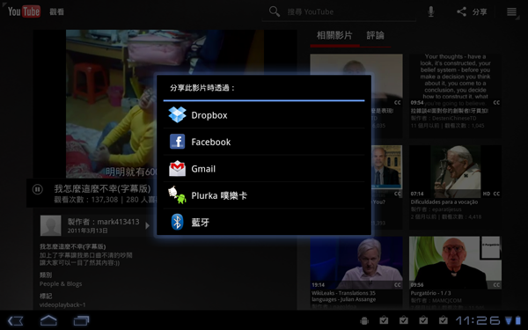This screenshot has height=330, width=528.
Task: Pause the video with pause button
Action: (x=37, y=189)
